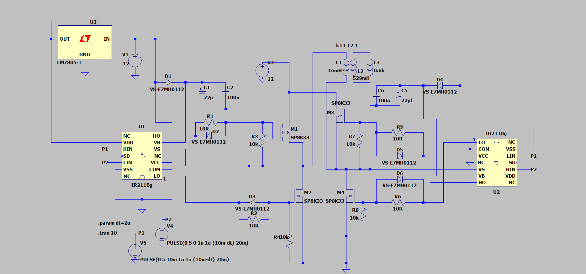Select inductor L3 coil symbol
Screen dimensions: 586x274
370,67
